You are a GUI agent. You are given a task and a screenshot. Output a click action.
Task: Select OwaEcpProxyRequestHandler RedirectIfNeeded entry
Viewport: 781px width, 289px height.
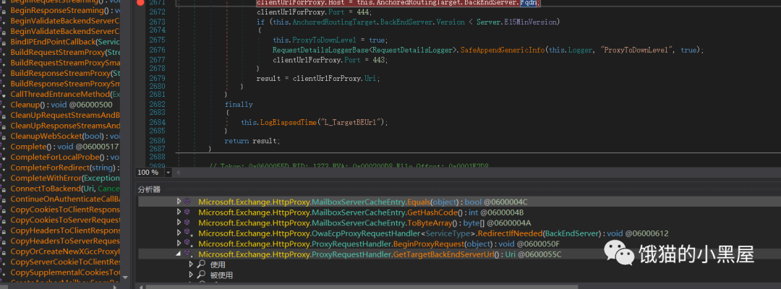[x=433, y=233]
